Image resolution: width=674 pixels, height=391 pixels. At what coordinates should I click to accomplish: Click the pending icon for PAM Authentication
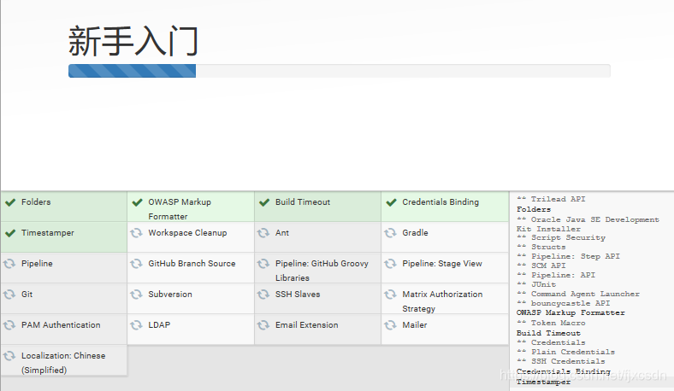9,325
